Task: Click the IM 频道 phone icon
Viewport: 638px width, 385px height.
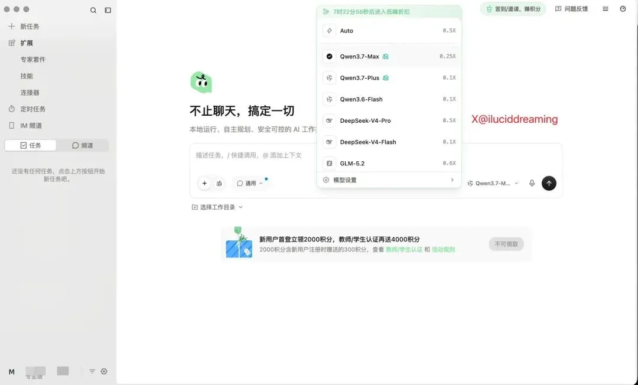Action: [12, 126]
